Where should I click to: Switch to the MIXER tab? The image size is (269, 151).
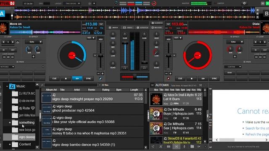pyautogui.click(x=113, y=28)
